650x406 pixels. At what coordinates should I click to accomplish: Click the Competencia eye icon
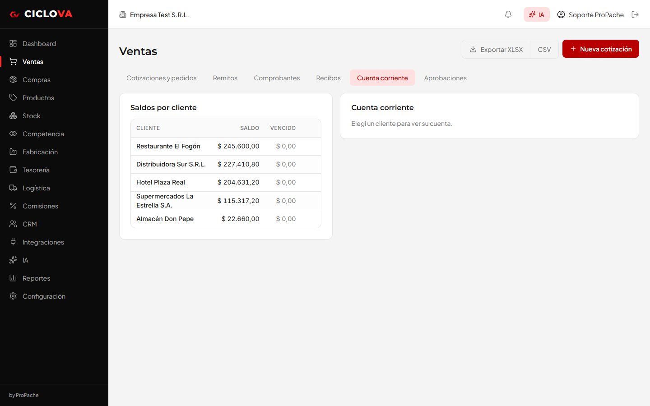tap(13, 134)
